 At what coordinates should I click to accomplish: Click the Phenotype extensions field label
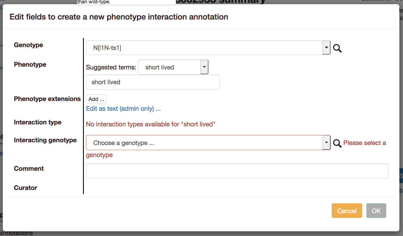pyautogui.click(x=47, y=99)
